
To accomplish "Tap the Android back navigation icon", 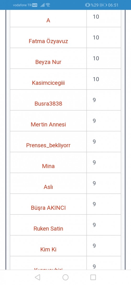I will point(37,277).
